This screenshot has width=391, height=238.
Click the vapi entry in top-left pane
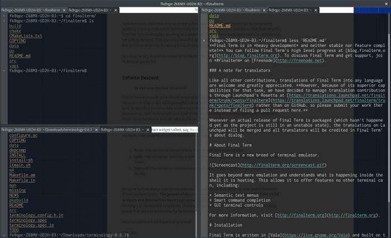click(14, 66)
